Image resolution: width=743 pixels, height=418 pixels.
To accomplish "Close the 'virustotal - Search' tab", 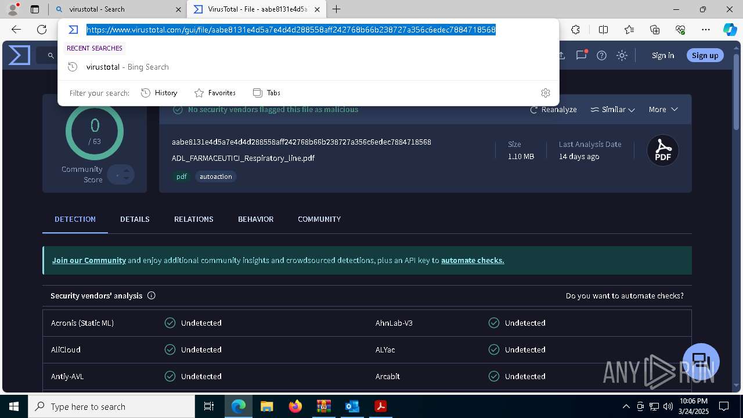I will pyautogui.click(x=178, y=9).
